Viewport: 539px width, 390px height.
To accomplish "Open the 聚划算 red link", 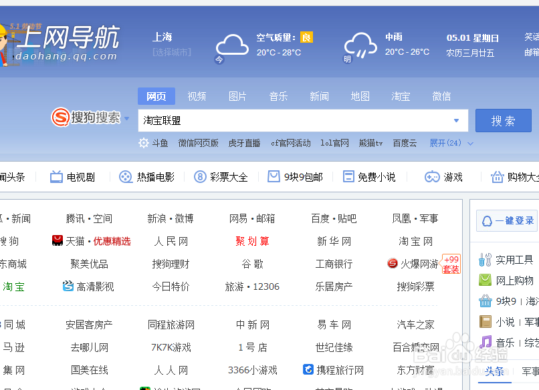I will [252, 241].
